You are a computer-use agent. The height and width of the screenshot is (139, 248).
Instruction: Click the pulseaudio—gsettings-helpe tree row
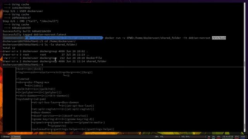73,129
